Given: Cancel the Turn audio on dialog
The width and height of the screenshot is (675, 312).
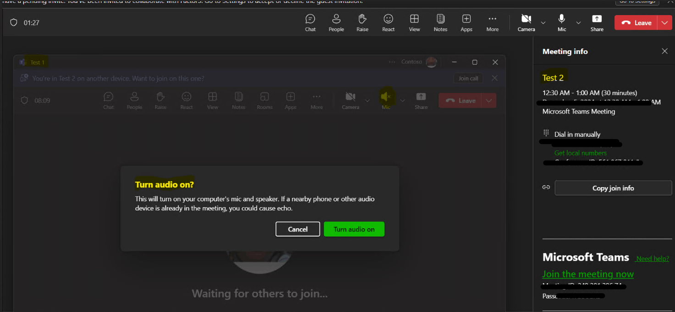Looking at the screenshot, I should point(298,229).
